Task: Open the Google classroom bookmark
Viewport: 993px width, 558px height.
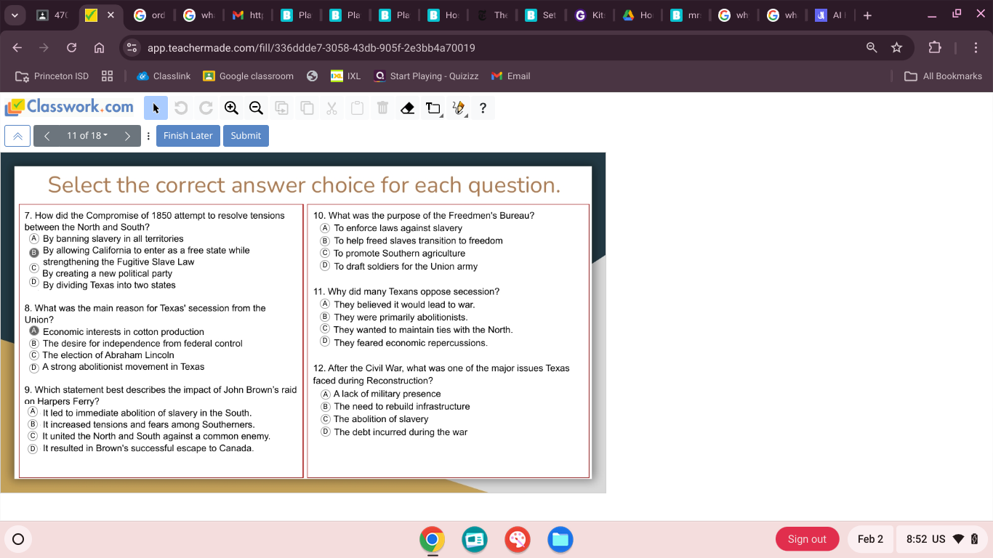Action: coord(248,76)
